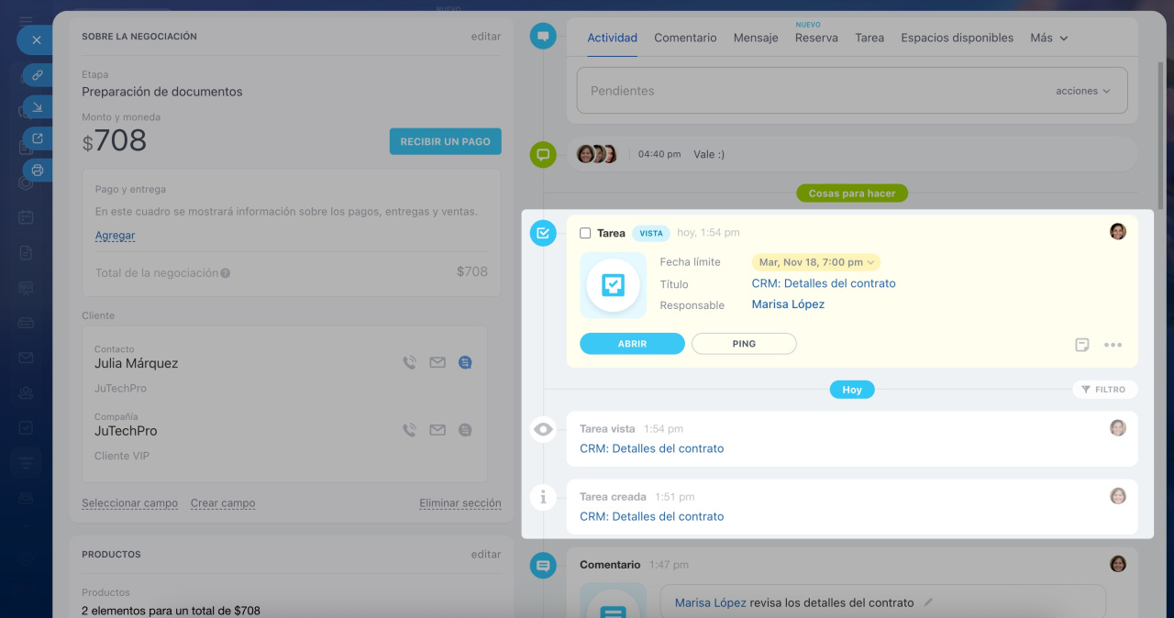Expand the Más tab menu
The image size is (1174, 618).
pyautogui.click(x=1048, y=39)
